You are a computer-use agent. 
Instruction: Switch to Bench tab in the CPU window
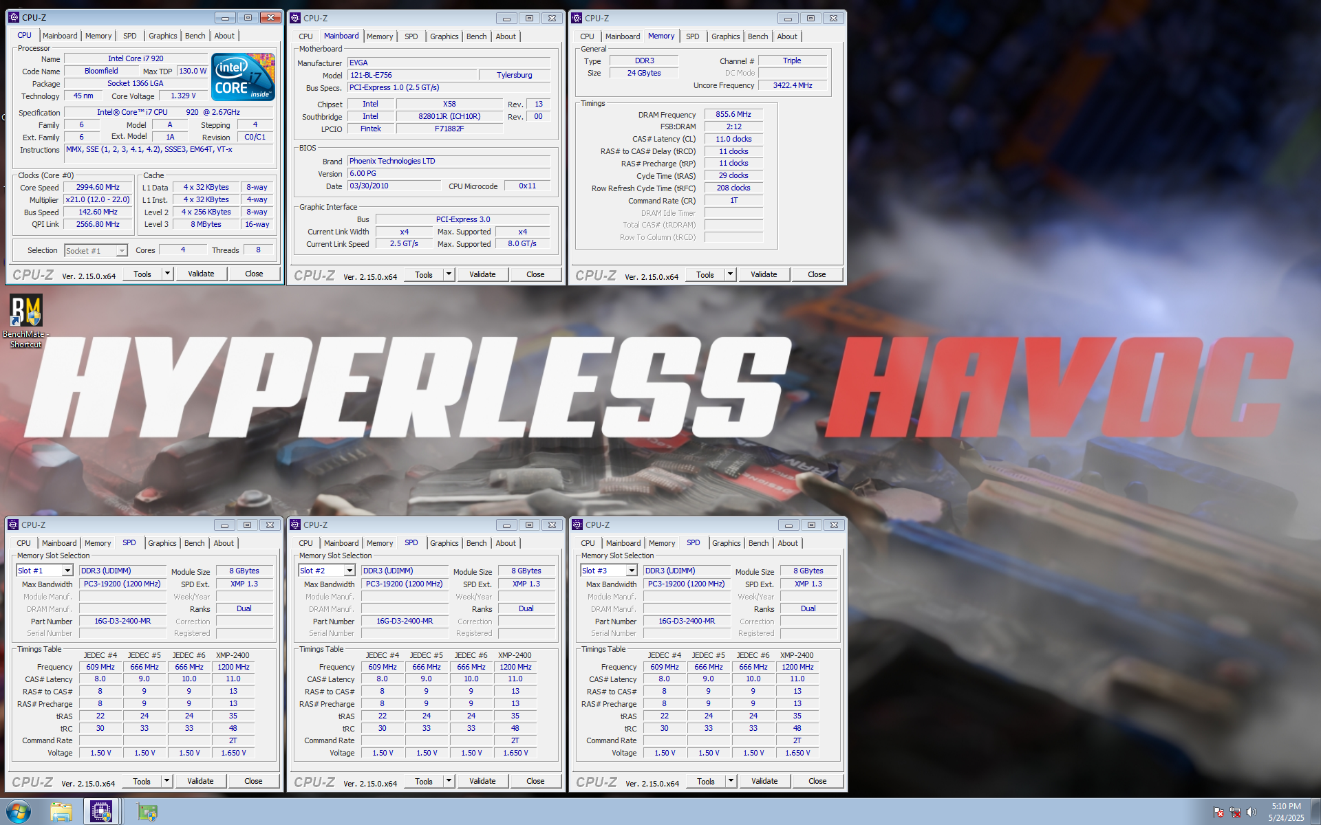[195, 36]
